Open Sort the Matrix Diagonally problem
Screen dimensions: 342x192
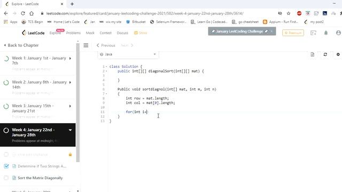point(40,178)
